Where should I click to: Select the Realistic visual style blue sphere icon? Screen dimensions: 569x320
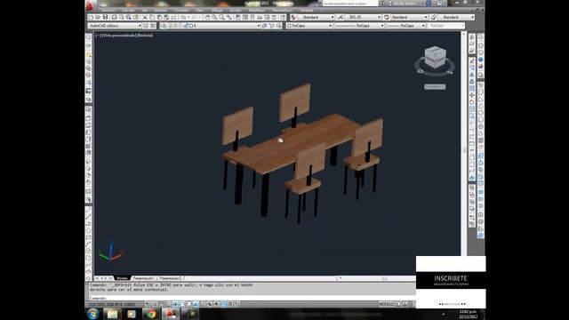pos(480,60)
